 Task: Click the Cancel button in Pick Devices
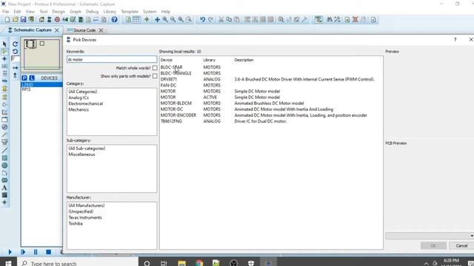click(x=461, y=246)
